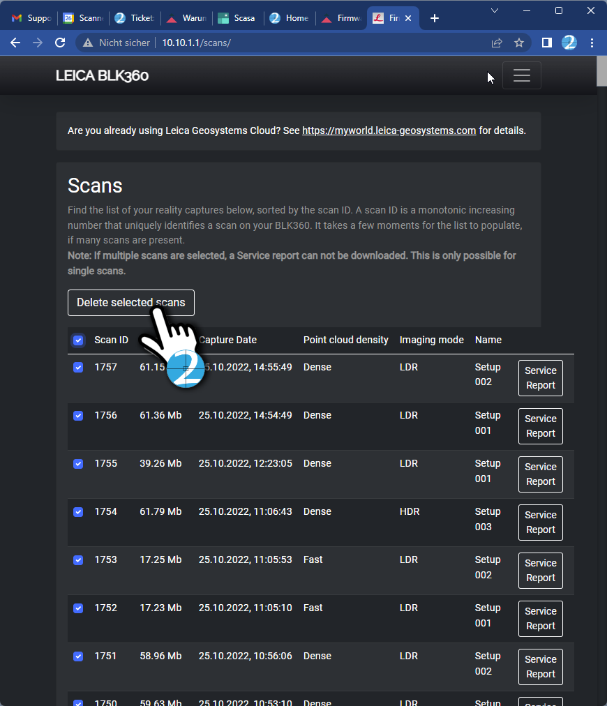The image size is (607, 706).
Task: Toggle the hamburger navigation menu
Action: coord(522,75)
